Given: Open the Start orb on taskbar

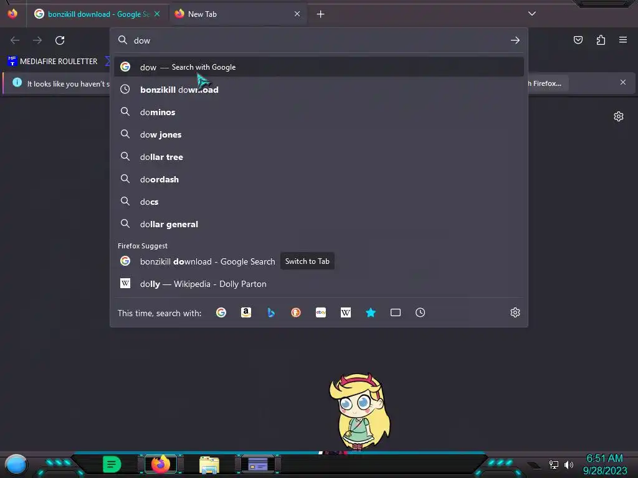Looking at the screenshot, I should (16, 464).
